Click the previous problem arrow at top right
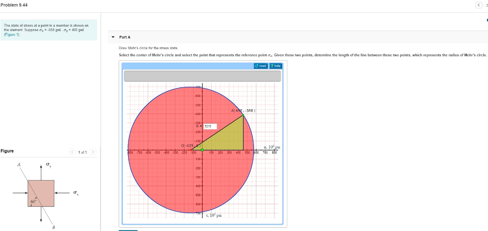 (478, 5)
